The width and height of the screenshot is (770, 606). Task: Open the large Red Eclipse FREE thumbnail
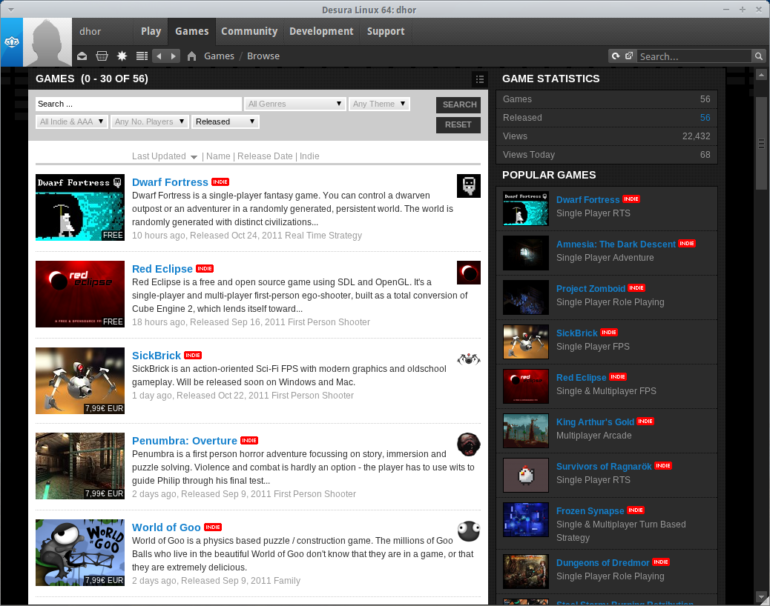click(x=80, y=294)
